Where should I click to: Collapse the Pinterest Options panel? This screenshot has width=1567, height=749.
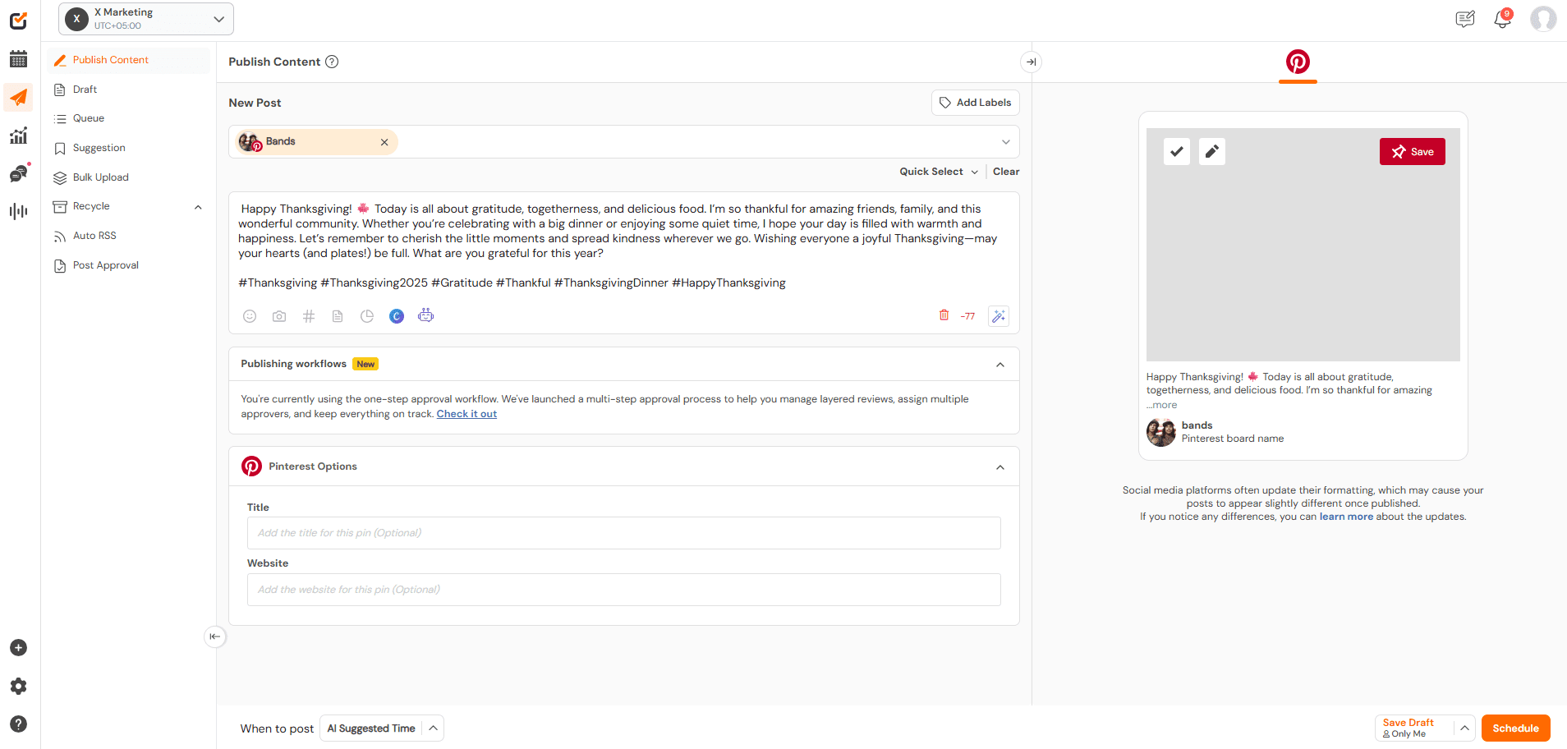[999, 466]
